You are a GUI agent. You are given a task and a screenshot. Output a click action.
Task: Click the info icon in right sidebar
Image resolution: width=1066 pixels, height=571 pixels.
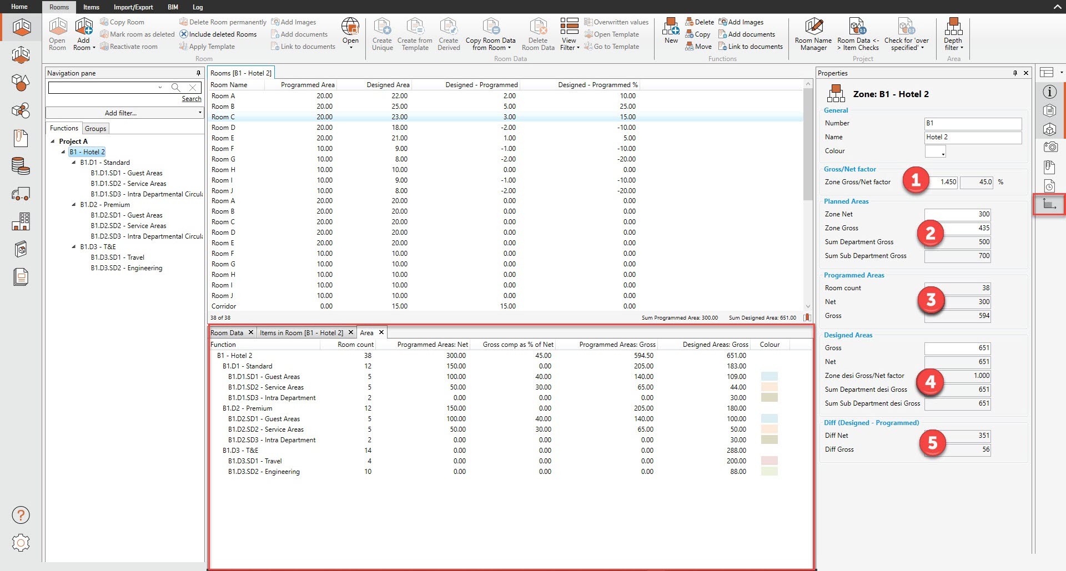[1049, 92]
